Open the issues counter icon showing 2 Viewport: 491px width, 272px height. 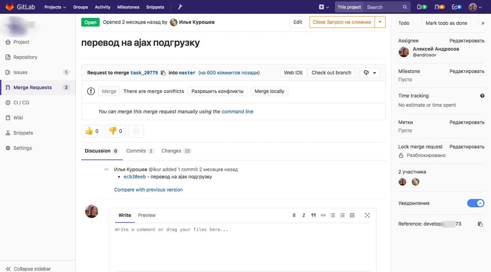(422, 7)
